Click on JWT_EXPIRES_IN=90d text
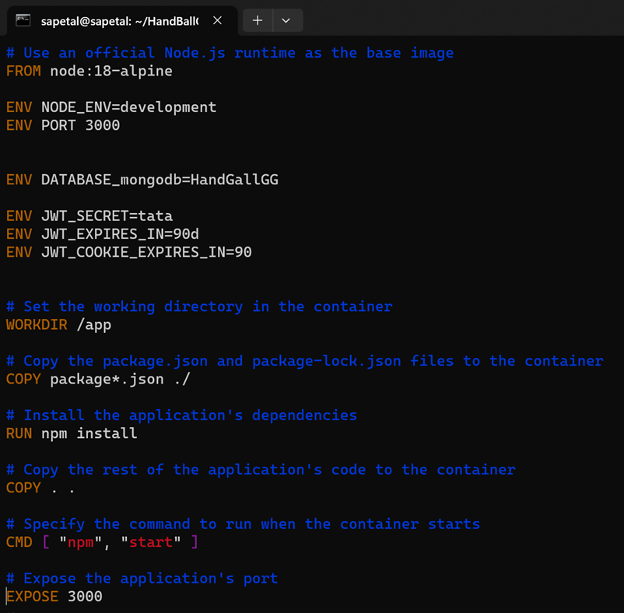This screenshot has width=624, height=613. 120,234
